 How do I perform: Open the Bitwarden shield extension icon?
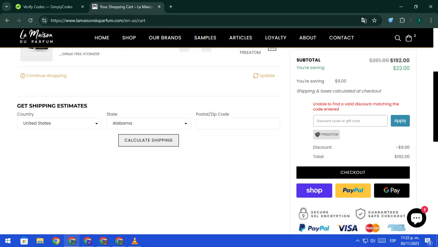(x=390, y=20)
